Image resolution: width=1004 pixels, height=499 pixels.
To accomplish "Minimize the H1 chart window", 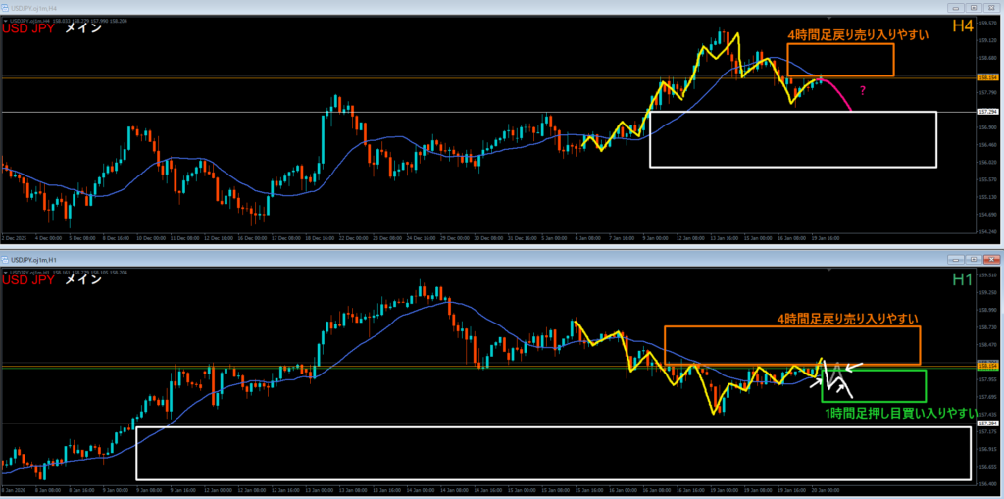I will click(x=957, y=260).
